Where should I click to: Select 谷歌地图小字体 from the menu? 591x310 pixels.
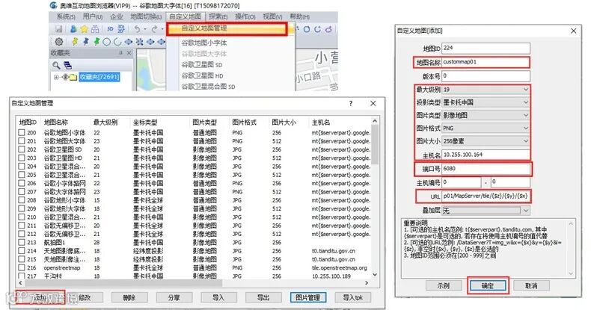[x=204, y=43]
